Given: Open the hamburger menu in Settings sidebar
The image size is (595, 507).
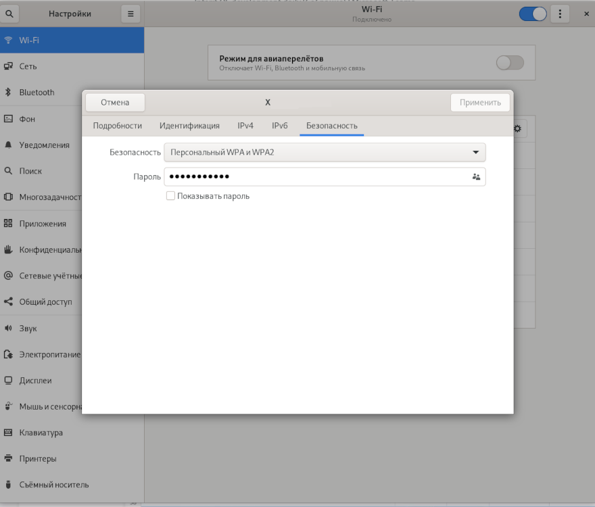Looking at the screenshot, I should point(130,14).
